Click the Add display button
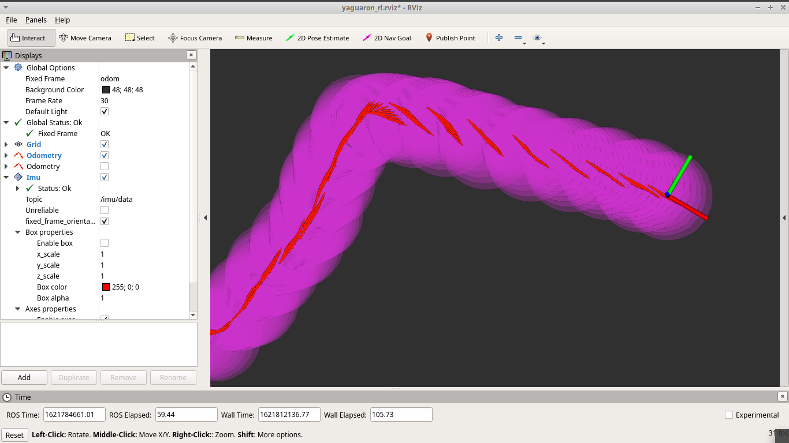Viewport: 789px width, 443px height. click(24, 377)
